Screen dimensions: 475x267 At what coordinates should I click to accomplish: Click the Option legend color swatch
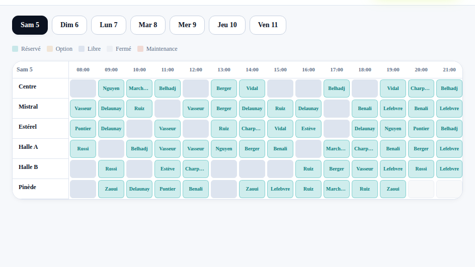(x=50, y=49)
